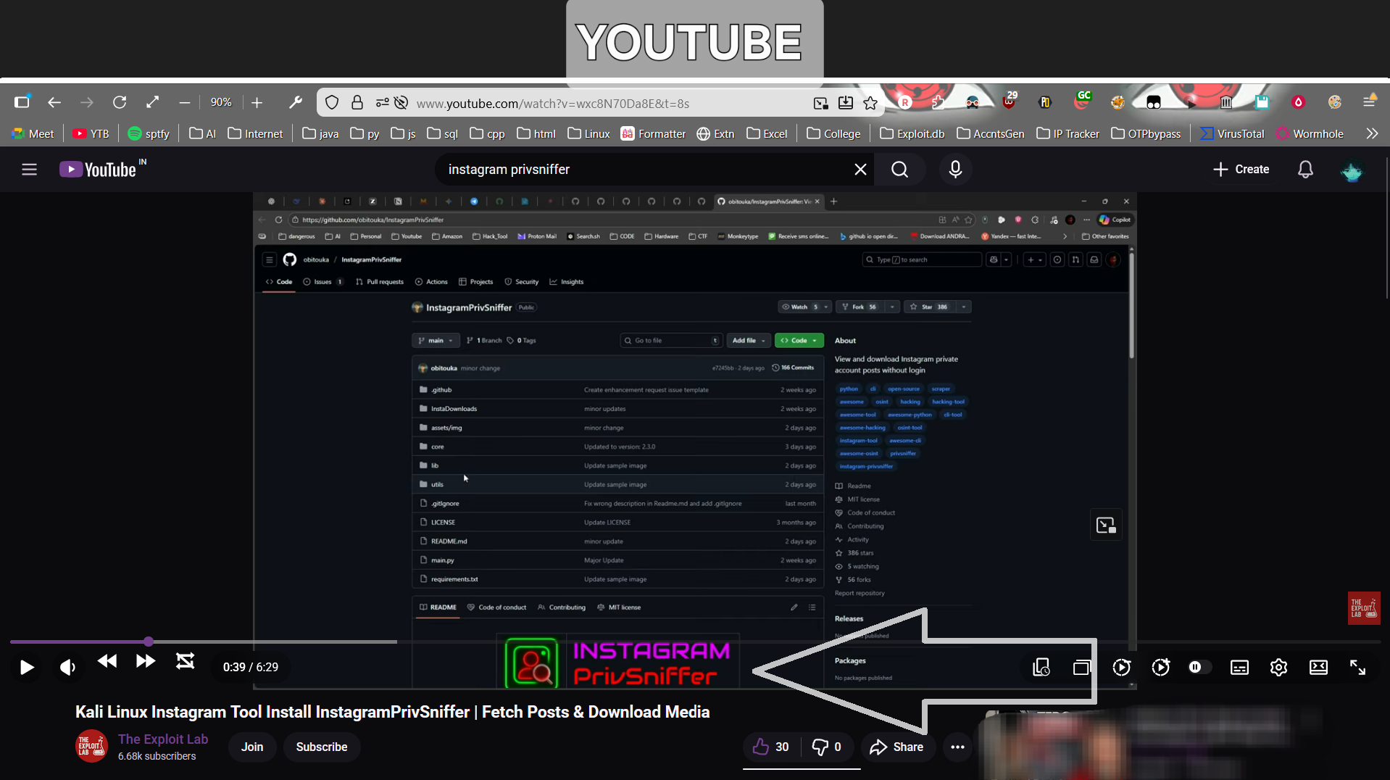The height and width of the screenshot is (780, 1390).
Task: Mute the video volume
Action: coord(67,667)
